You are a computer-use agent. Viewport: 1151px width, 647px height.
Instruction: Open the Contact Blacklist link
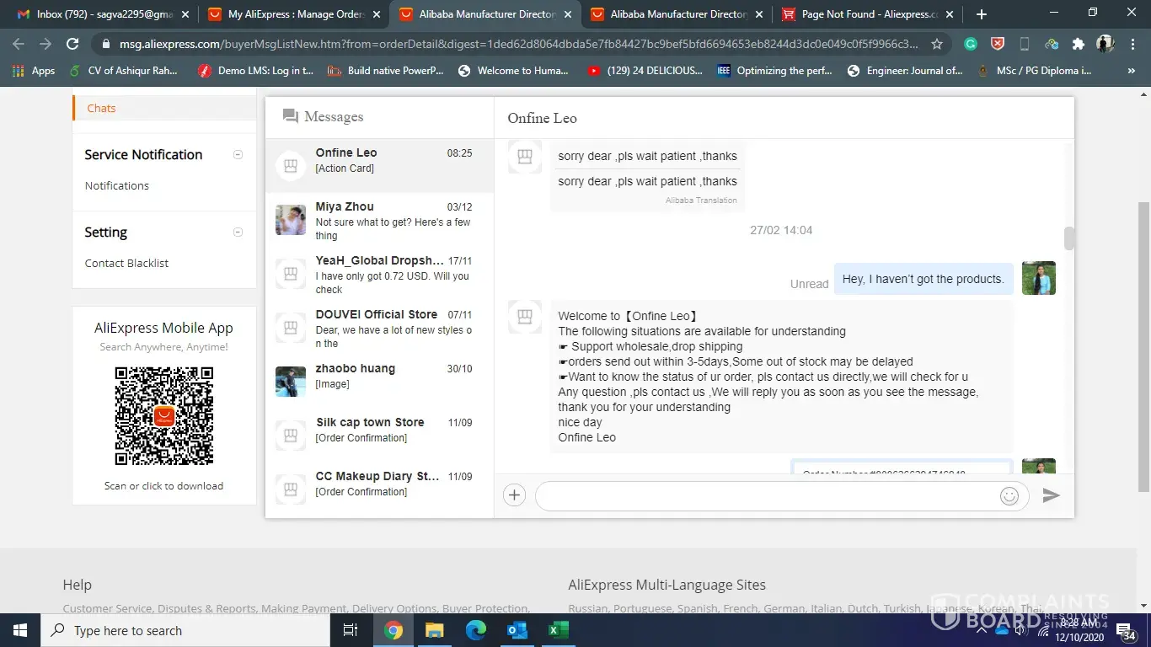click(x=126, y=263)
